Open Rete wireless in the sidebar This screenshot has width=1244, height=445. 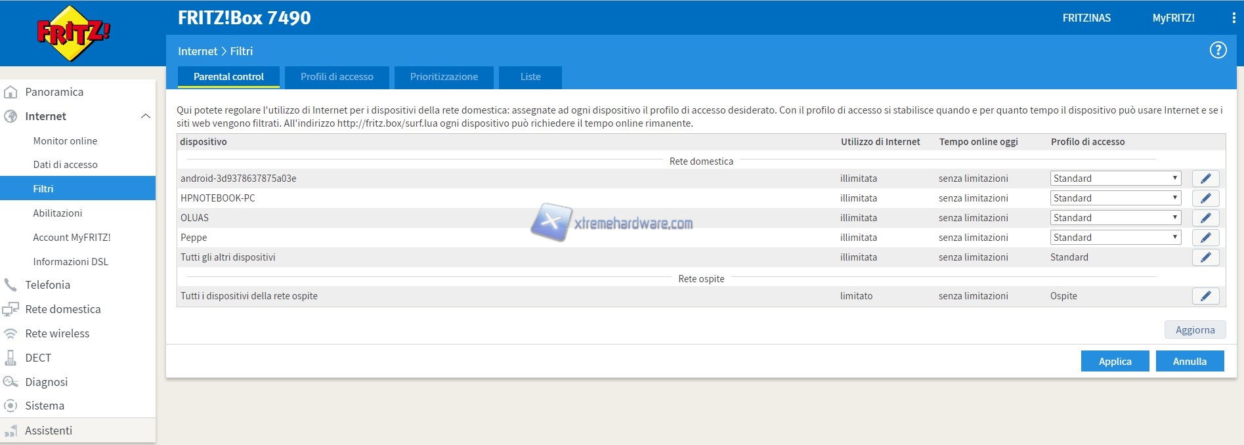[57, 333]
